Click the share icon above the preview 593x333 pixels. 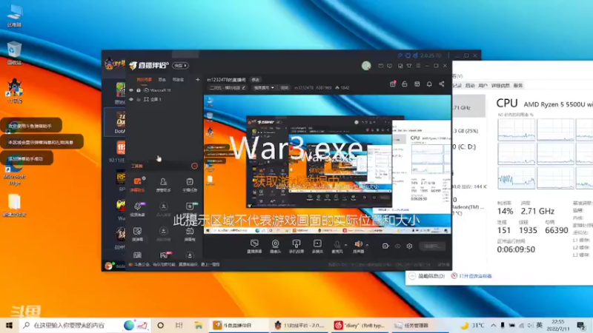pos(442,84)
